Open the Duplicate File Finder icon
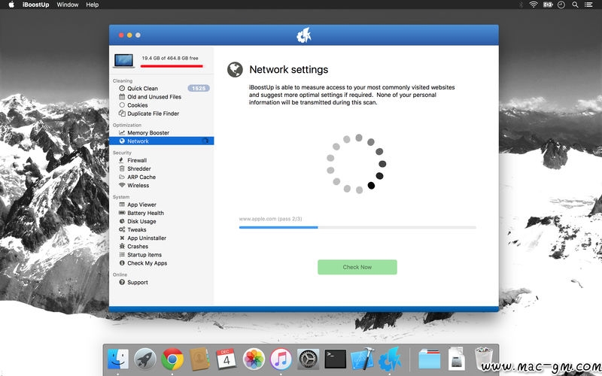This screenshot has height=376, width=602. pos(122,114)
